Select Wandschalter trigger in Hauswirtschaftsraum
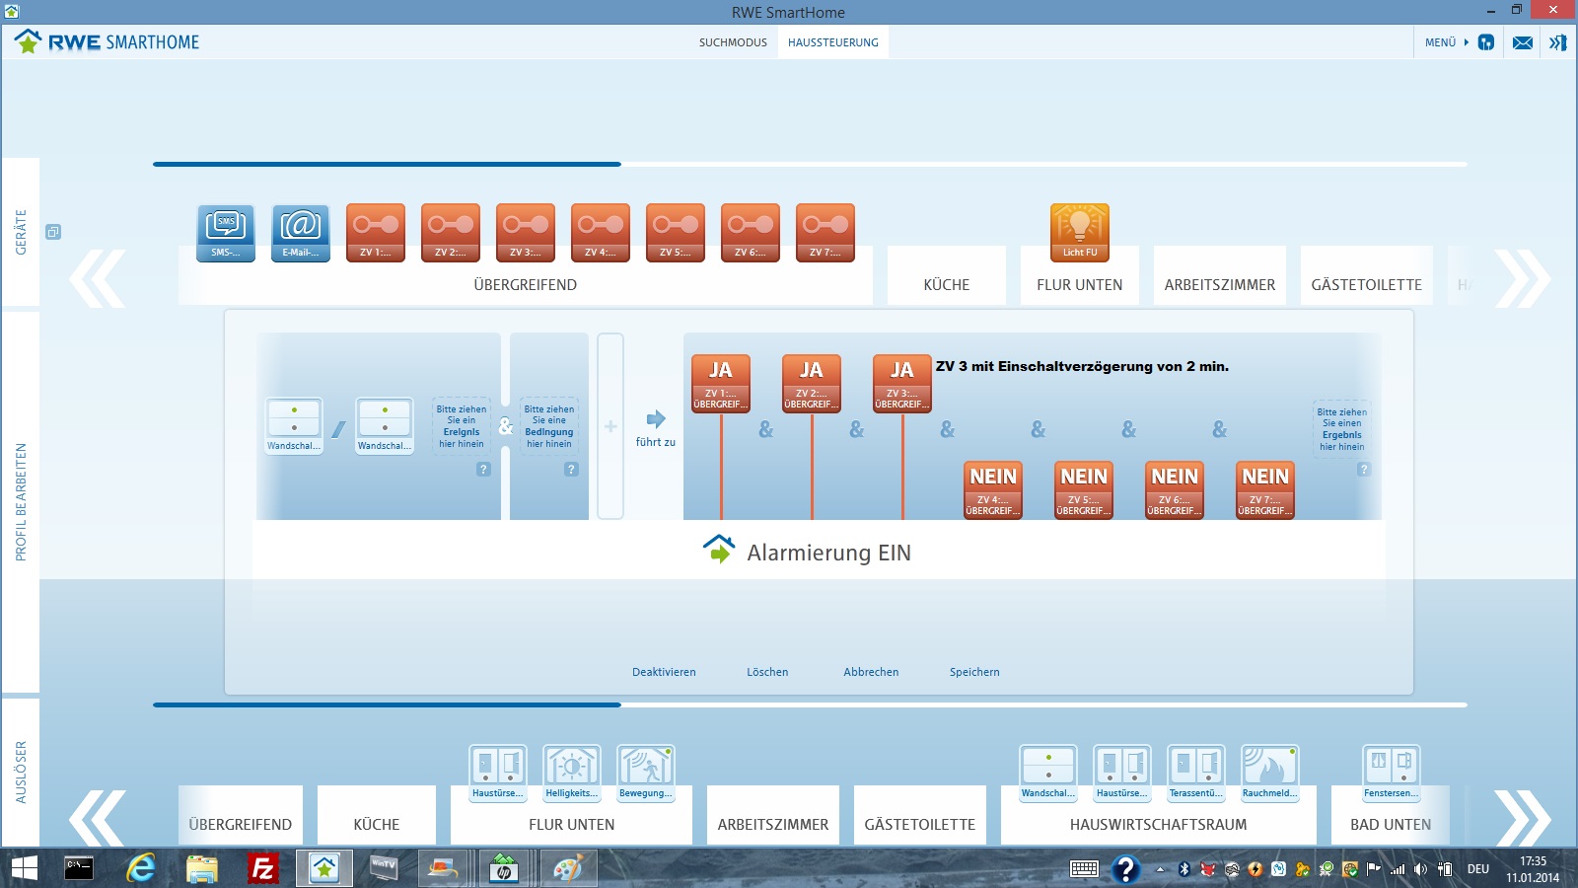This screenshot has width=1578, height=888. tap(1048, 774)
